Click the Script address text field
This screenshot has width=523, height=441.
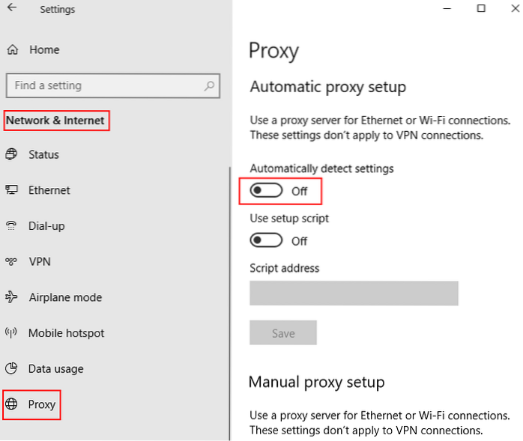coord(354,294)
